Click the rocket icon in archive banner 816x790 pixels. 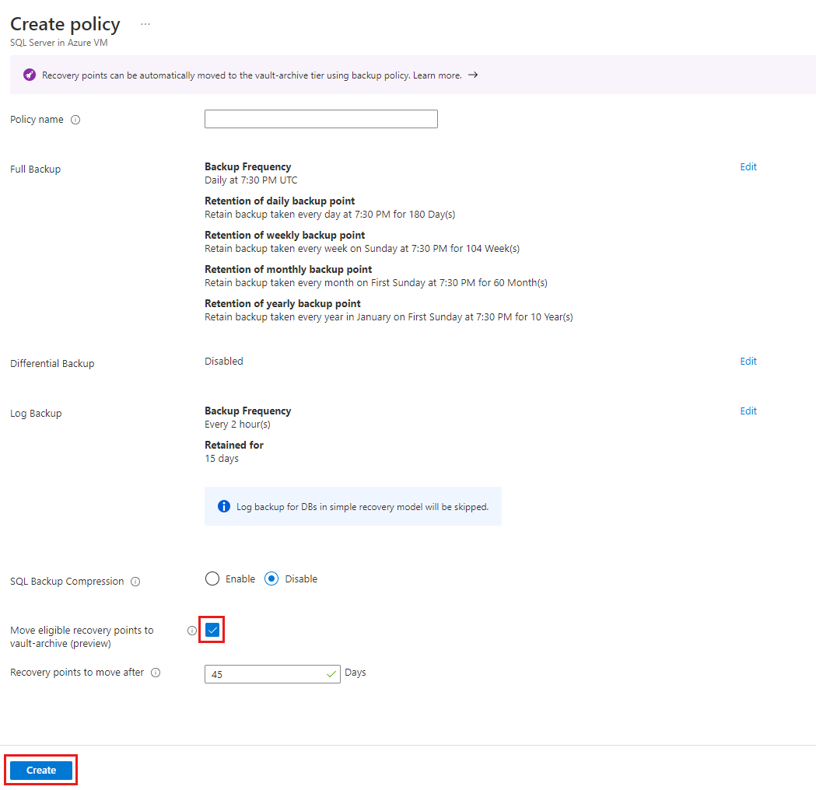[30, 75]
